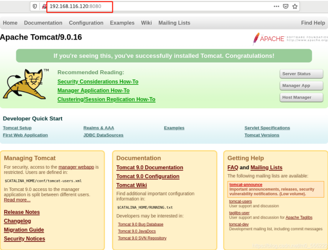This screenshot has height=250, width=328.
Task: Click the Host Manager button
Action: (x=302, y=97)
